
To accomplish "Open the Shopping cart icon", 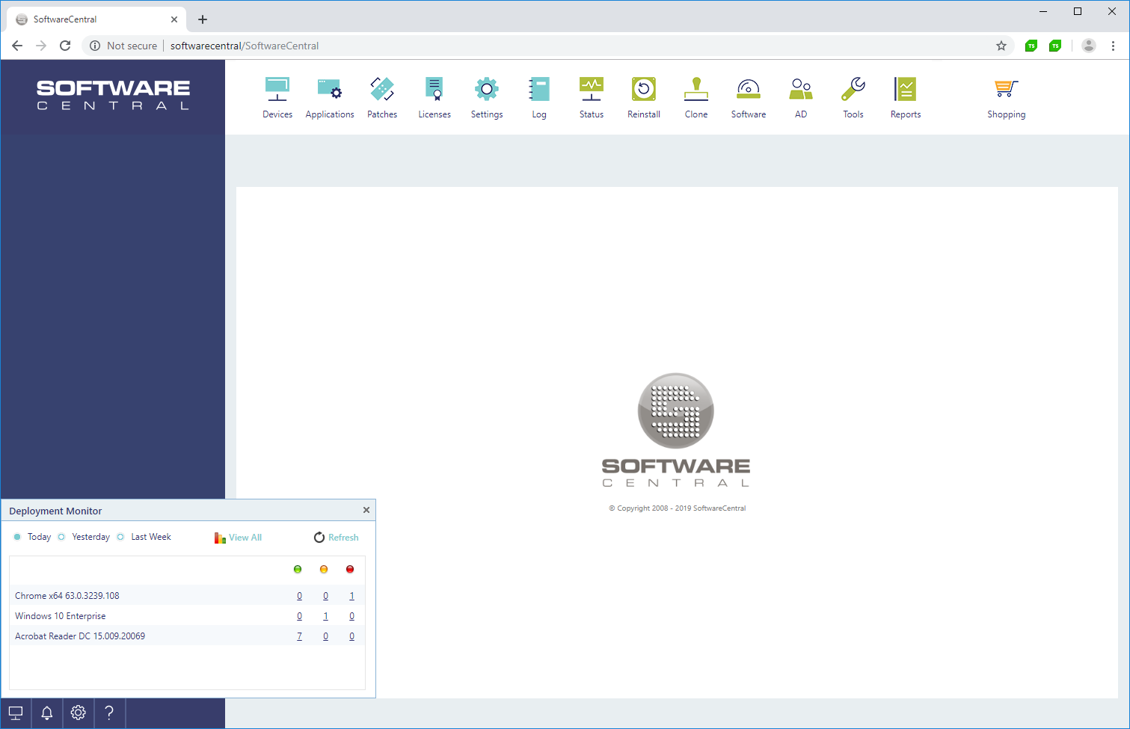I will click(x=1006, y=97).
